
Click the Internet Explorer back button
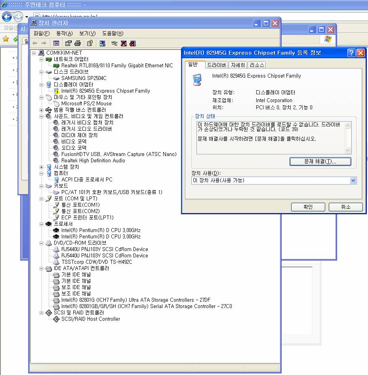[7, 17]
